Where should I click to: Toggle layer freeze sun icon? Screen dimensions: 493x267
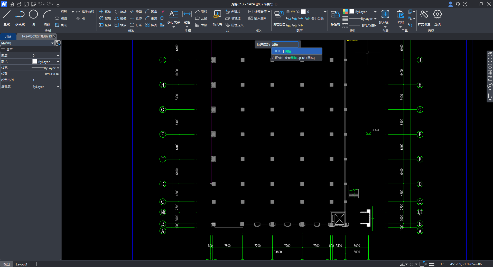(293, 12)
